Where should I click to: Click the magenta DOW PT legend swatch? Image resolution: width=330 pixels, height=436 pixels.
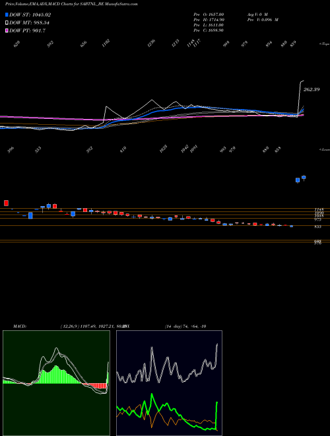[x=7, y=31]
